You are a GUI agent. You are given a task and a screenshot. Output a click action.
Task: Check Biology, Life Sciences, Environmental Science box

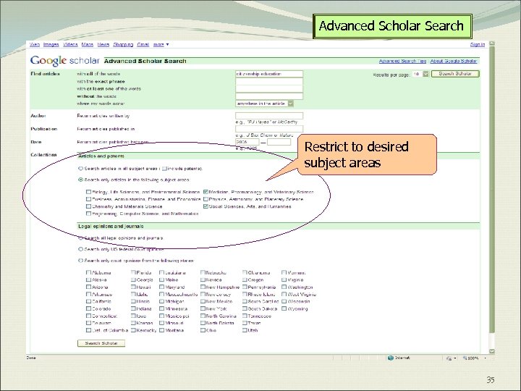[88, 192]
